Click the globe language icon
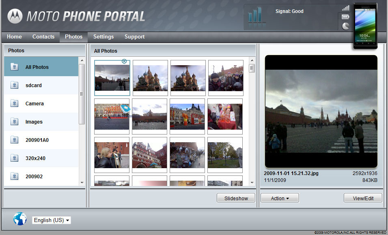Viewport: 388px width, 235px height. (x=20, y=219)
